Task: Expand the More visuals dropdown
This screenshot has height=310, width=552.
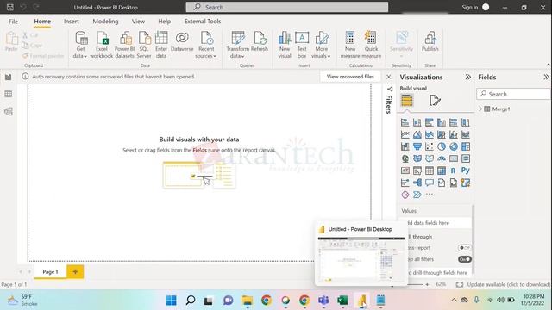Action: click(321, 45)
